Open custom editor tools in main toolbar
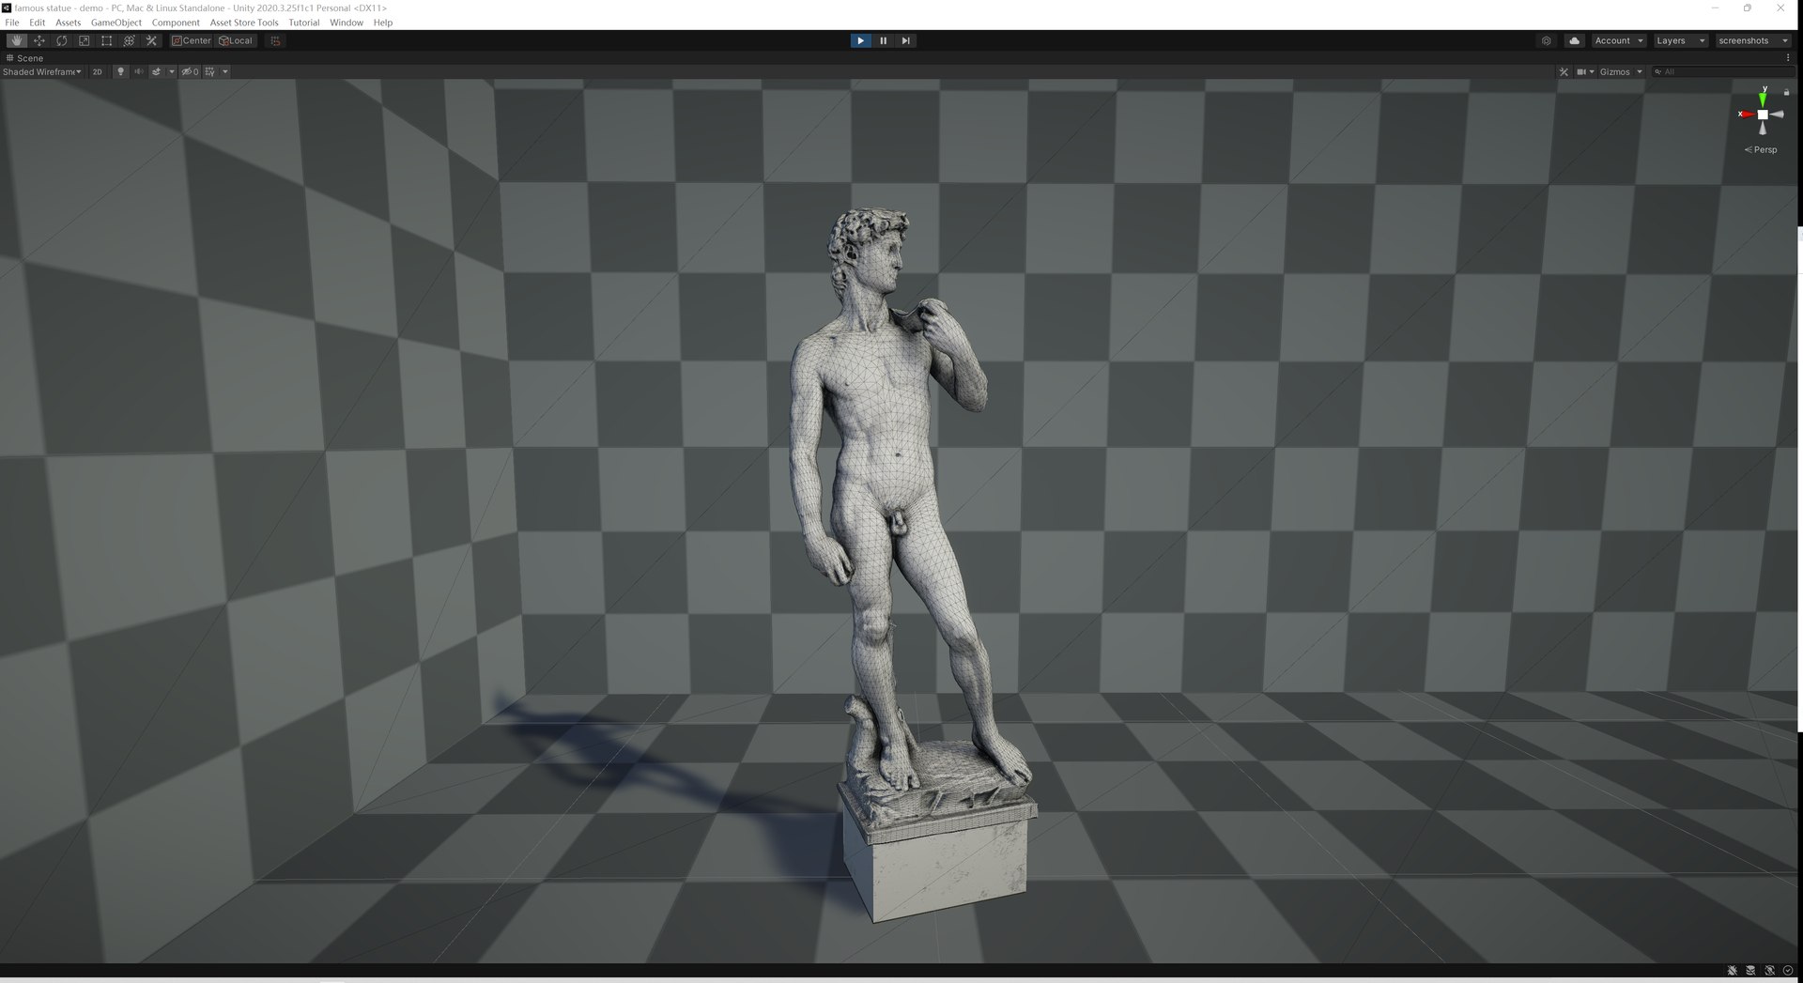Viewport: 1803px width, 983px height. click(152, 40)
